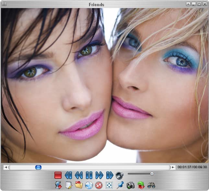This screenshot has height=191, width=209.
Task: Minimize the Friends player window
Action: (x=193, y=4)
